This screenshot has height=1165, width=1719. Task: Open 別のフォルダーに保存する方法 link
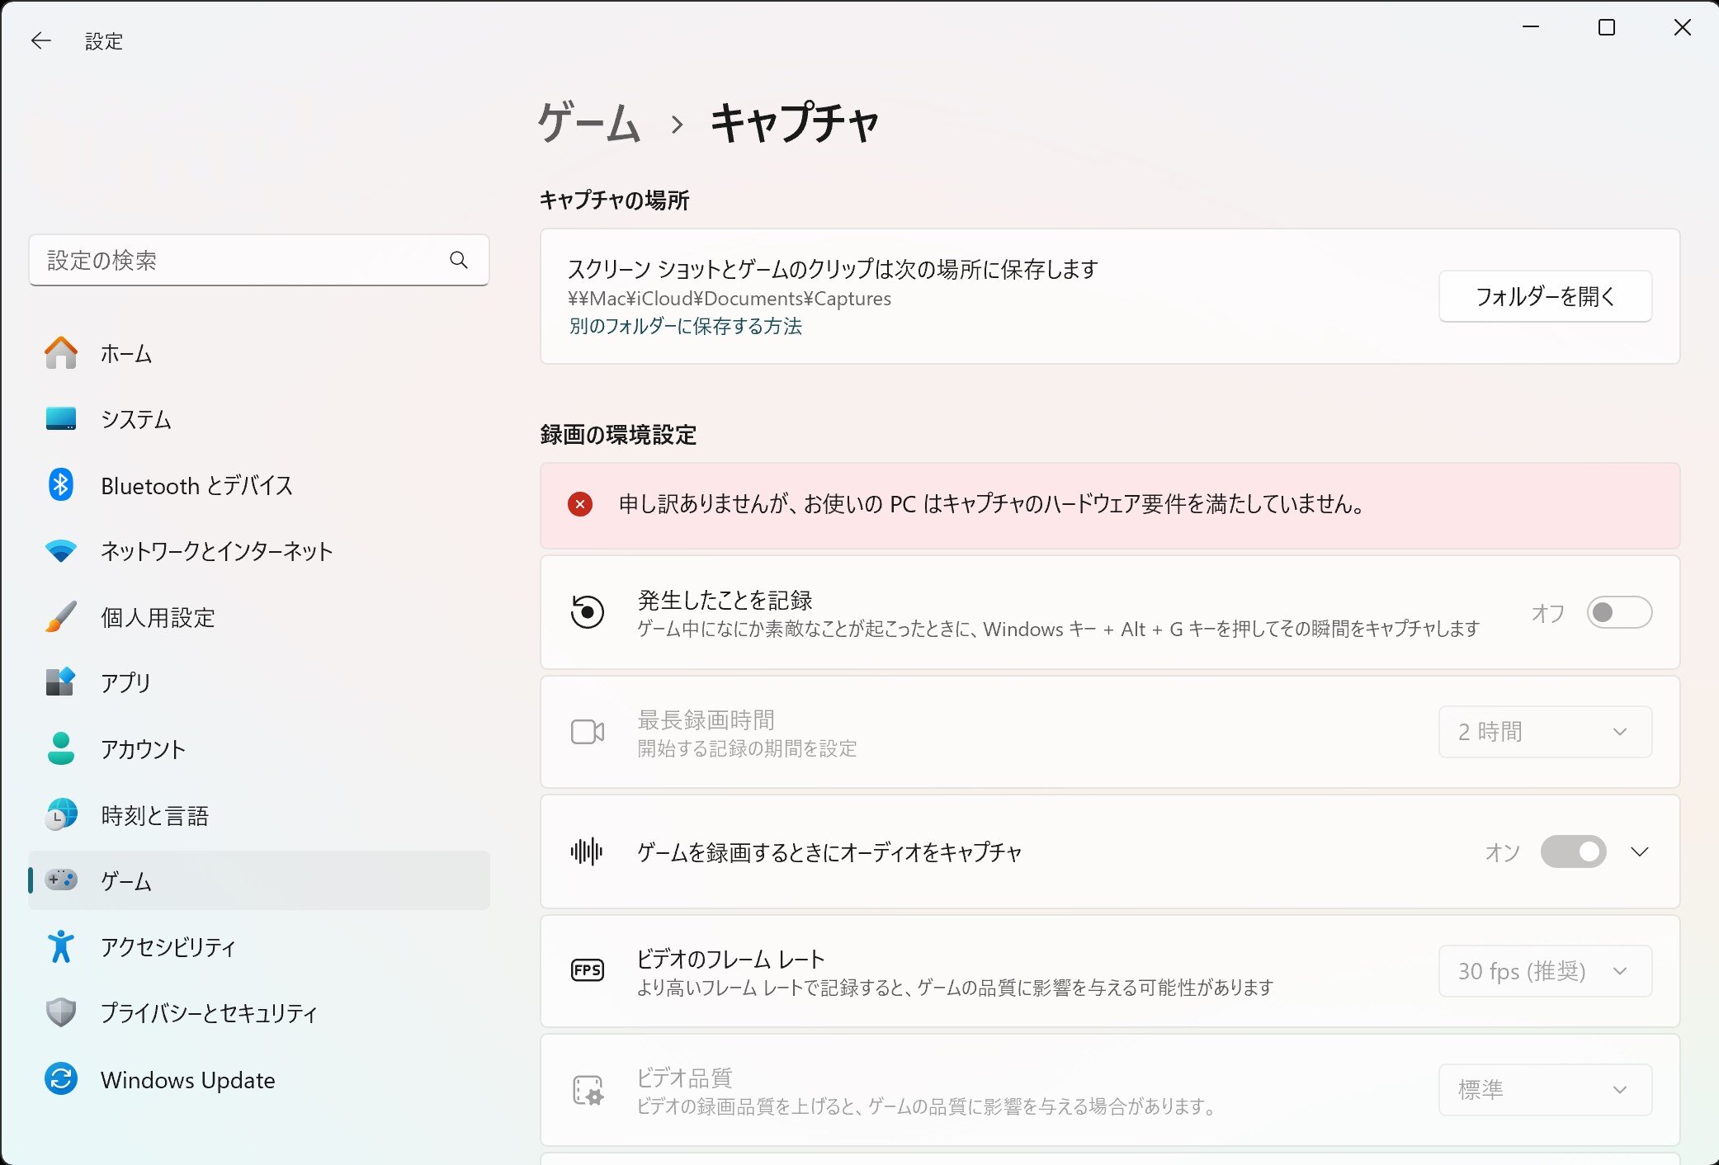click(x=685, y=326)
